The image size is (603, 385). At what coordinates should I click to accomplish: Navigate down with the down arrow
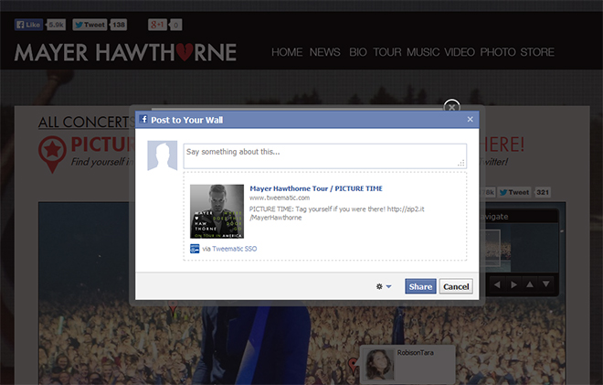coord(546,284)
